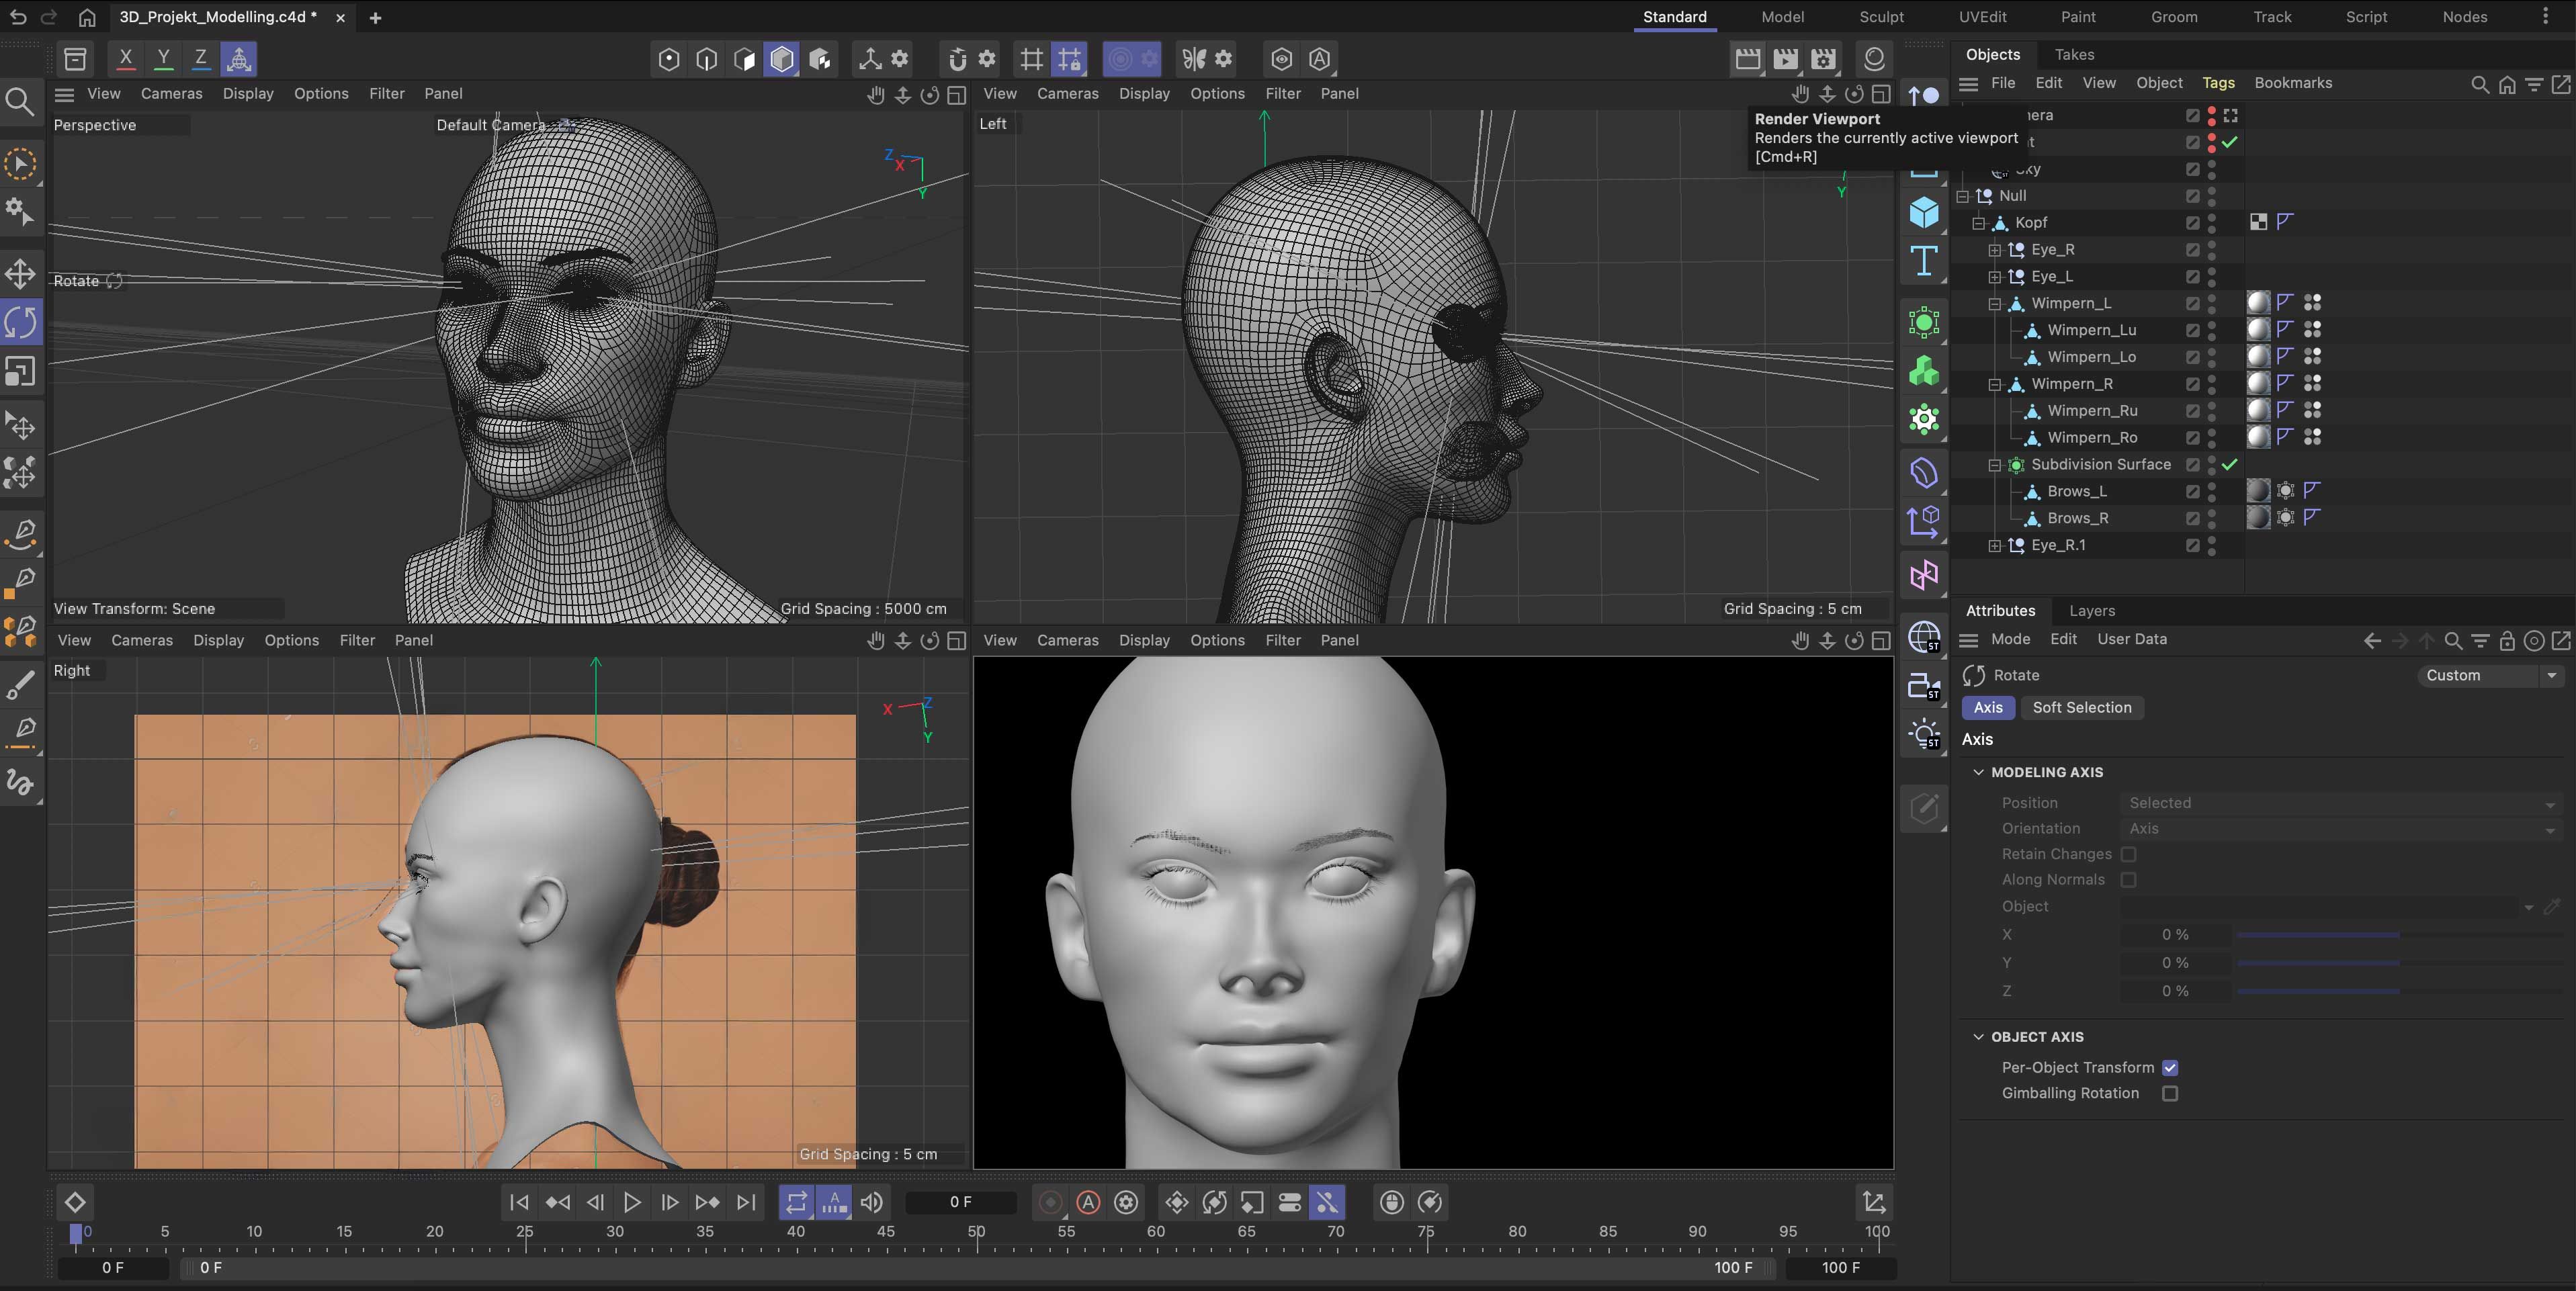Click the Objects panel search icon
The width and height of the screenshot is (2576, 1291).
pos(2479,84)
